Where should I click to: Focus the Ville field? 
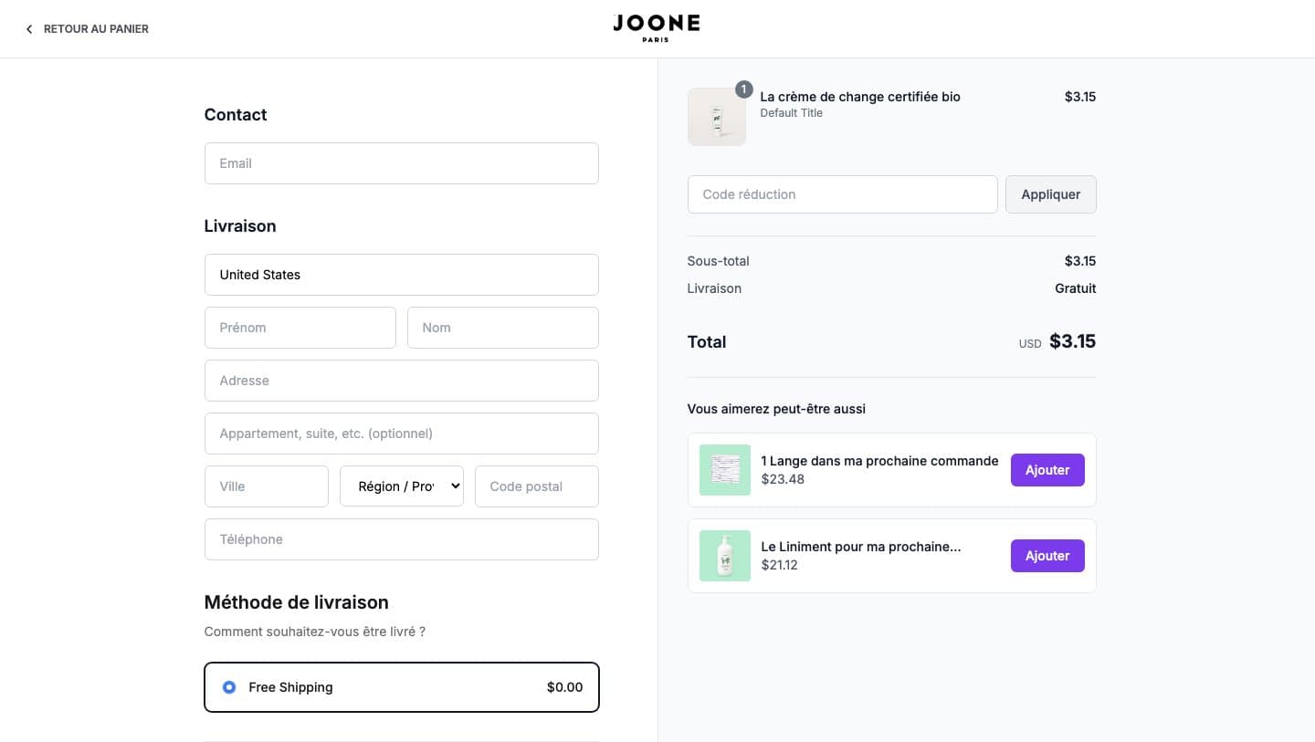267,486
